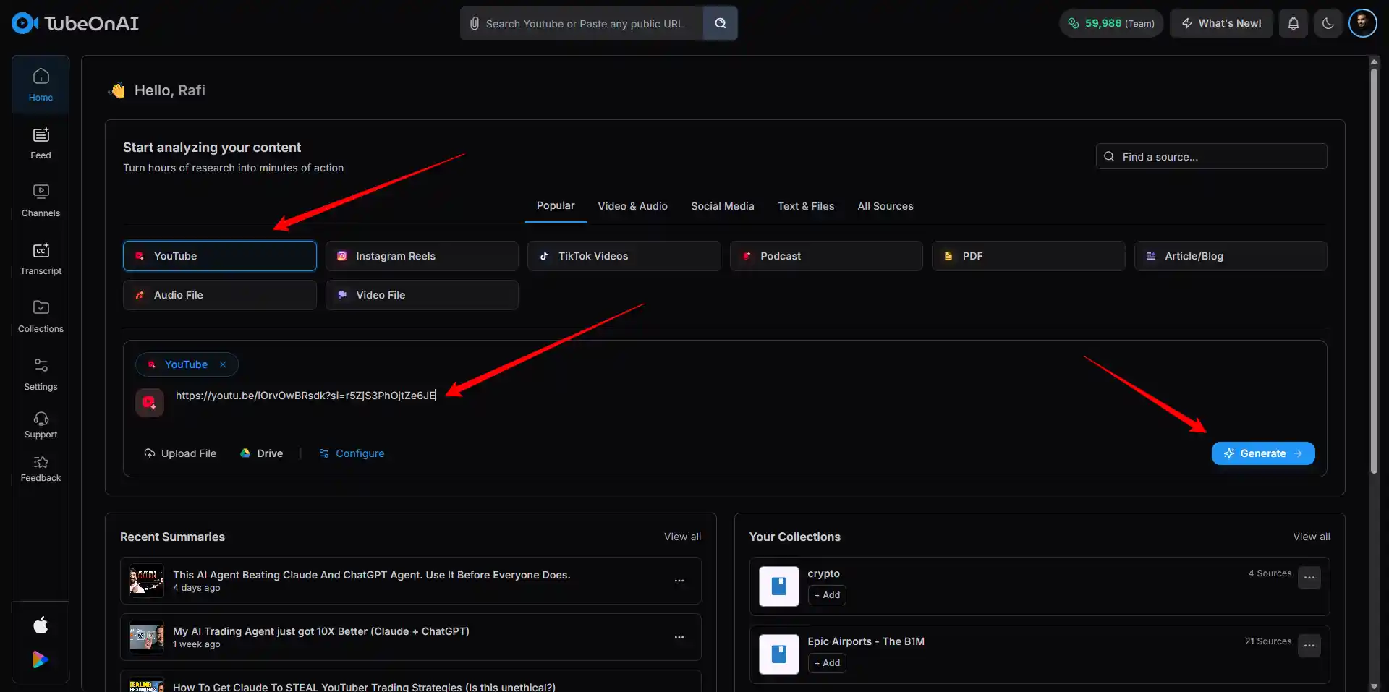View all Recent Summaries
The image size is (1389, 692).
[682, 537]
